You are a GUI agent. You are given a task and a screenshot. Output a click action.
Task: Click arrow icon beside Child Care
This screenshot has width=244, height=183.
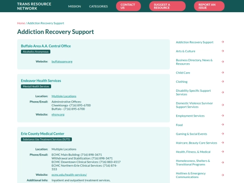coord(223,72)
